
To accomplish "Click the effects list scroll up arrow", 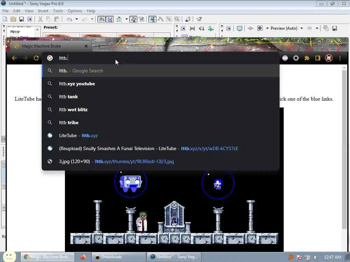I will [37, 29].
